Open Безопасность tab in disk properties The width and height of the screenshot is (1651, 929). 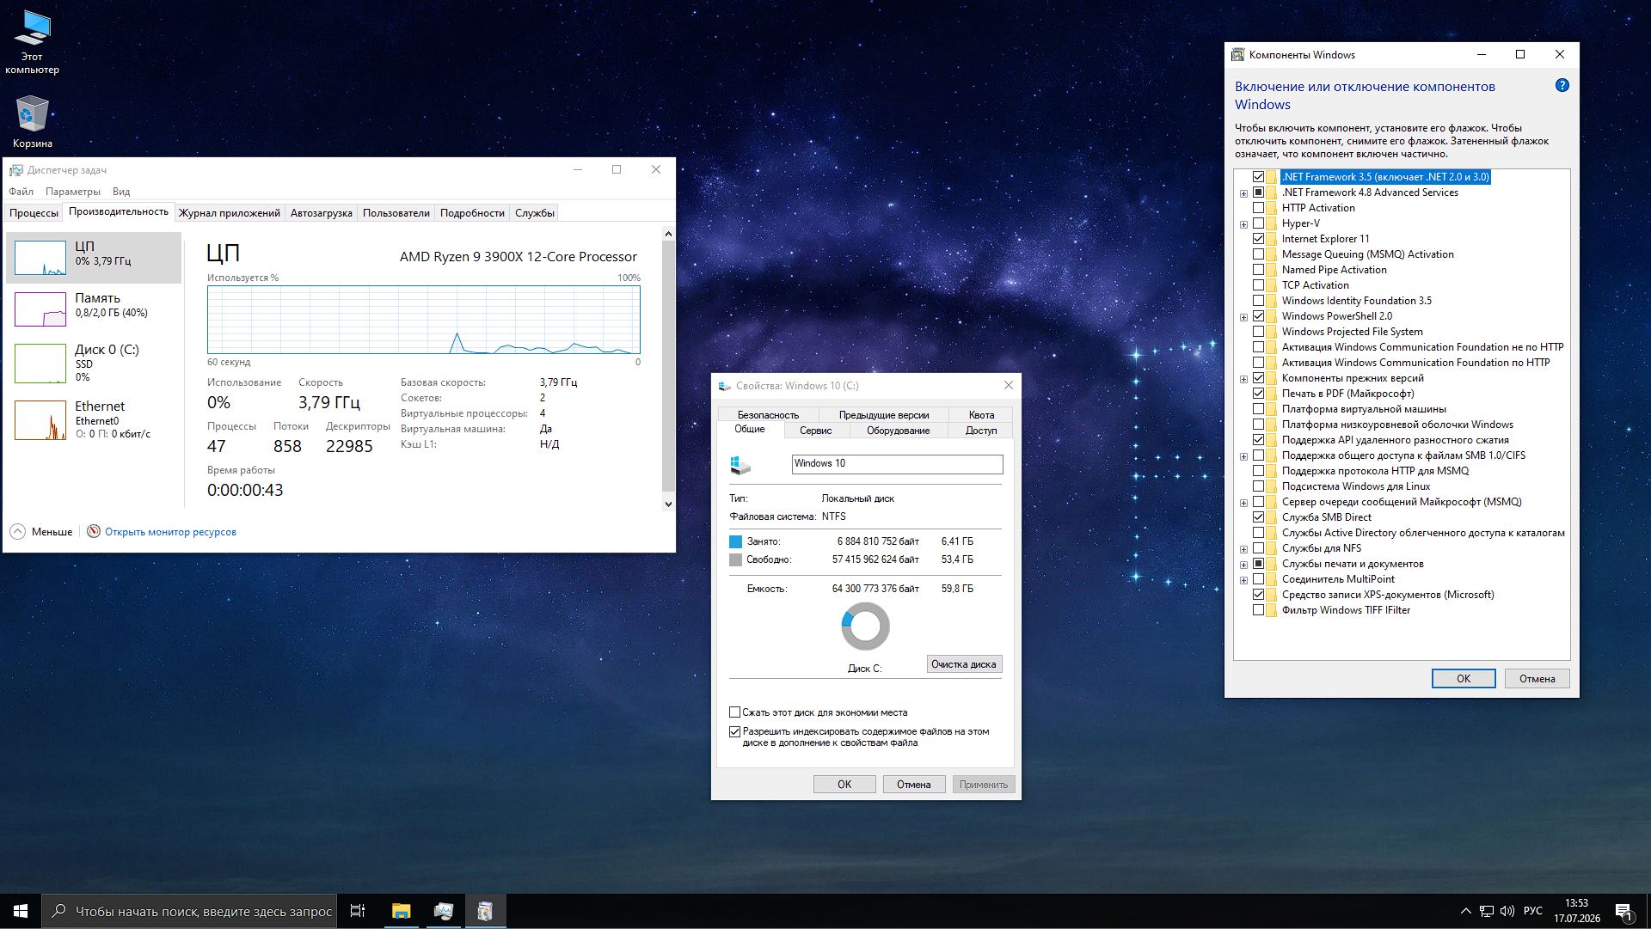click(768, 415)
